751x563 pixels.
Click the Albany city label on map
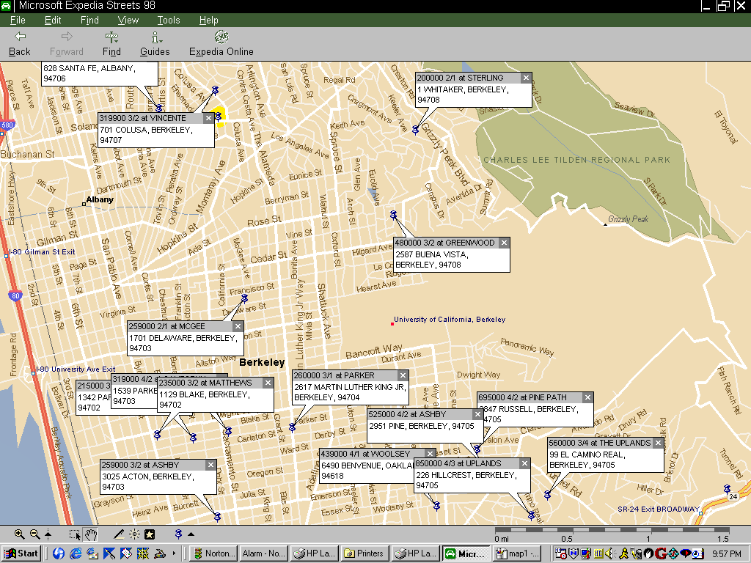[x=100, y=199]
